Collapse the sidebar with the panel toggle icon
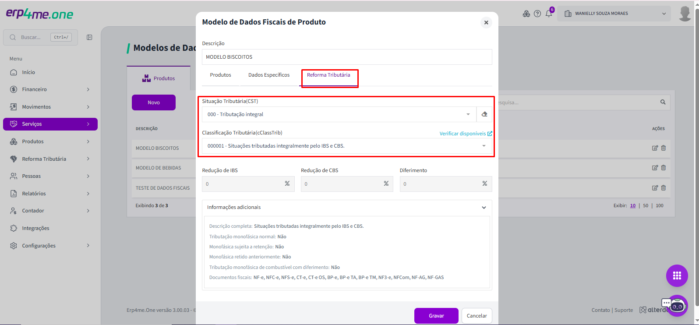Image resolution: width=699 pixels, height=325 pixels. click(89, 37)
